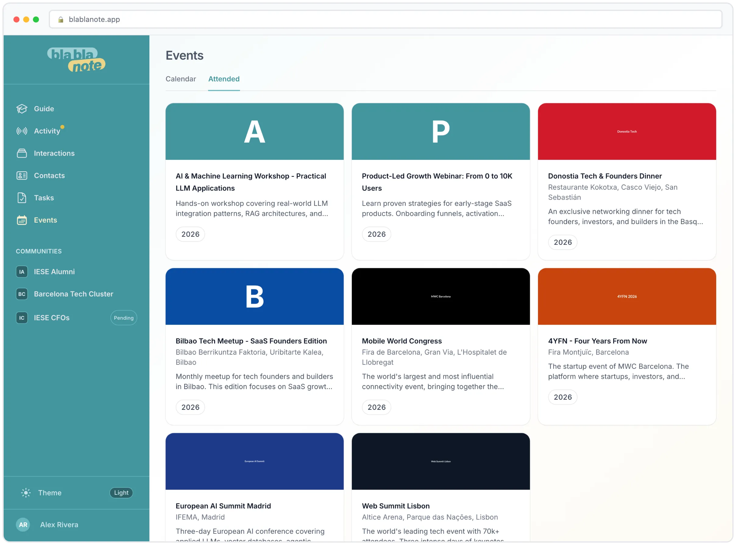
Task: Click the Bilbao Berrikuntza Faktoria location text
Action: click(x=249, y=357)
